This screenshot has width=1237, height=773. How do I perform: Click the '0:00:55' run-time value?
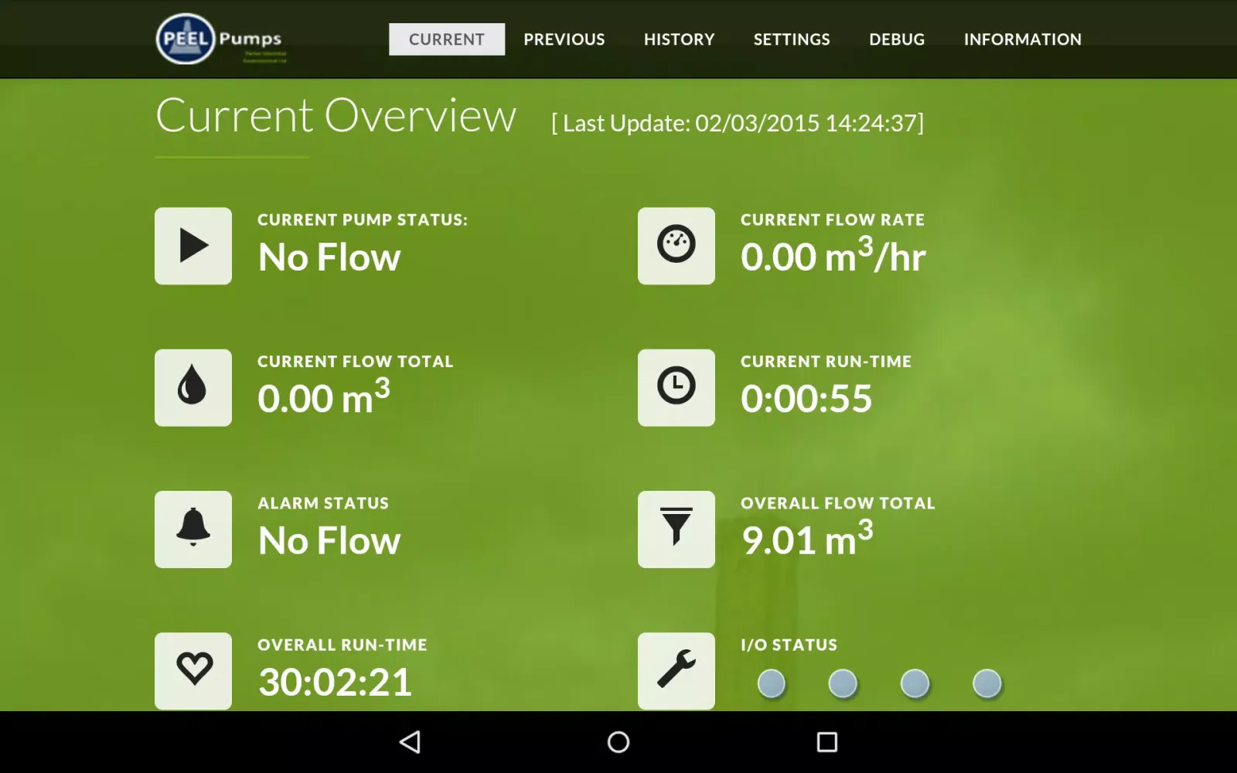point(806,399)
